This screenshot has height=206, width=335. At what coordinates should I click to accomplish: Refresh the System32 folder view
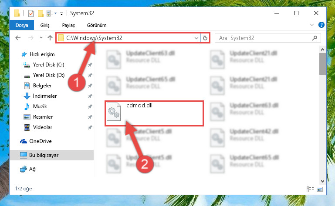tap(205, 38)
